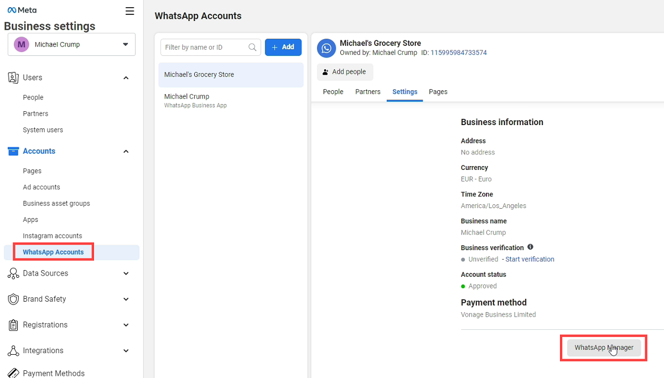Expand the Integrations chevron
The height and width of the screenshot is (378, 664).
tap(126, 351)
